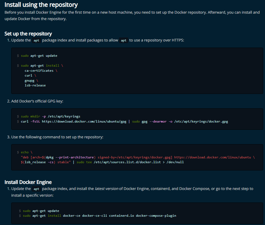The width and height of the screenshot is (265, 225).
Task: Click the 'Install Docker Engine' heading
Action: point(28,182)
